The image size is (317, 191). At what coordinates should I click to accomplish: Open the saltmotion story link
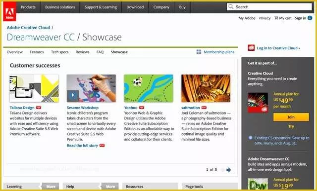pyautogui.click(x=190, y=108)
